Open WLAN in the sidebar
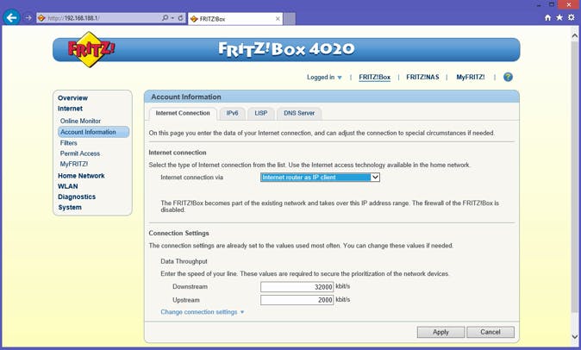This screenshot has height=350, width=581. tap(68, 186)
